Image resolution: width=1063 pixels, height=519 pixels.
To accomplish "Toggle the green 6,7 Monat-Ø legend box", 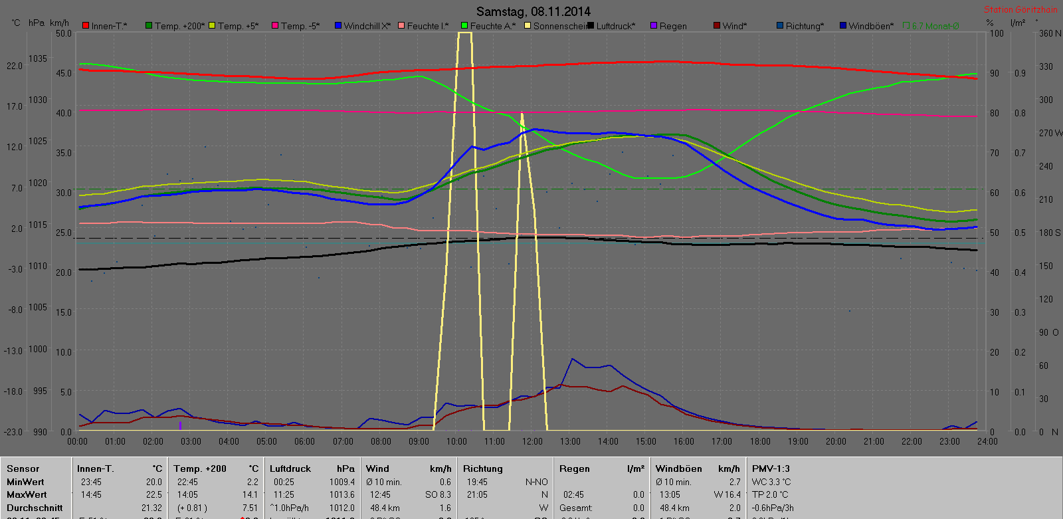I will point(906,26).
